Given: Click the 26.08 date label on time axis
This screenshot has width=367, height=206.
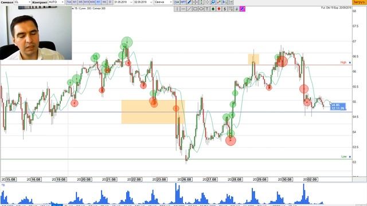Looking at the screenshot, I should pyautogui.click(x=187, y=179).
